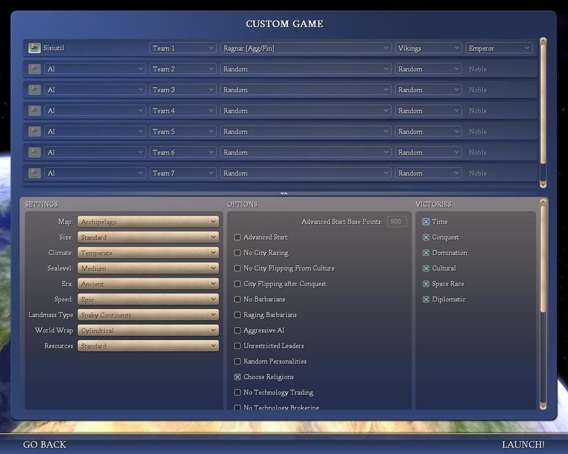Click the Advanced Start Base Points field

pos(397,222)
